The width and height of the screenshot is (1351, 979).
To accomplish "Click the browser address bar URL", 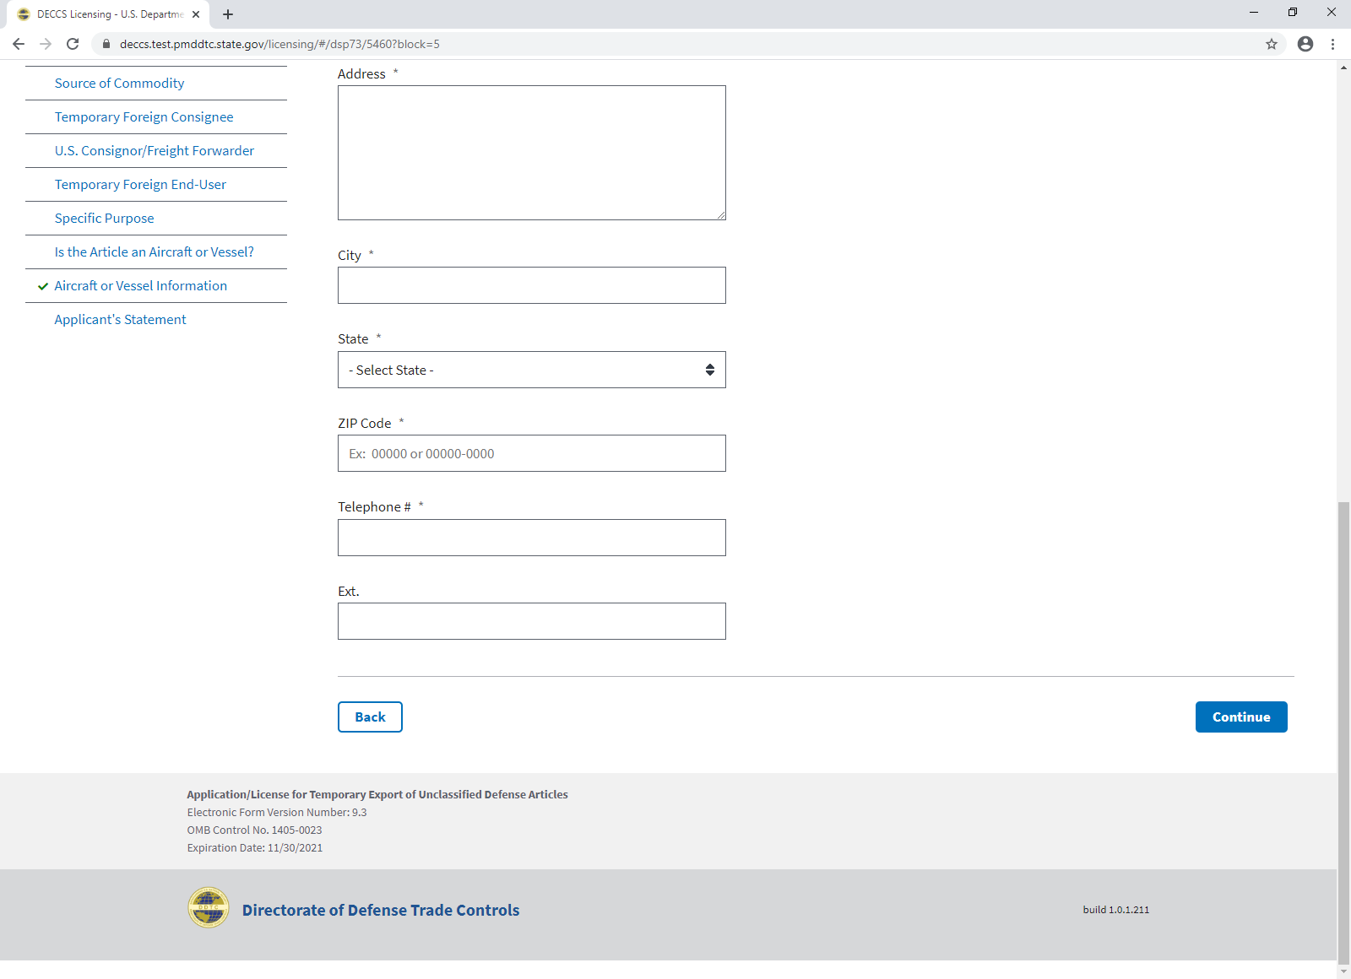I will click(x=279, y=44).
